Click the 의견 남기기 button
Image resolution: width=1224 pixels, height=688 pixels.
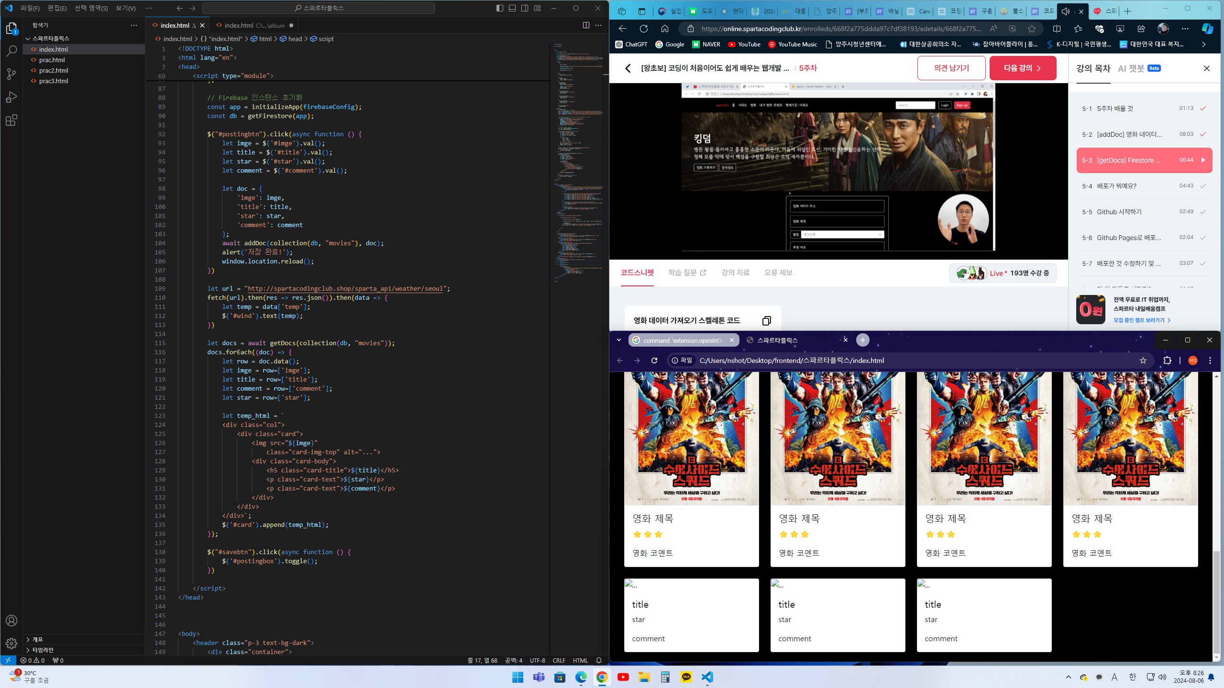[x=951, y=68]
